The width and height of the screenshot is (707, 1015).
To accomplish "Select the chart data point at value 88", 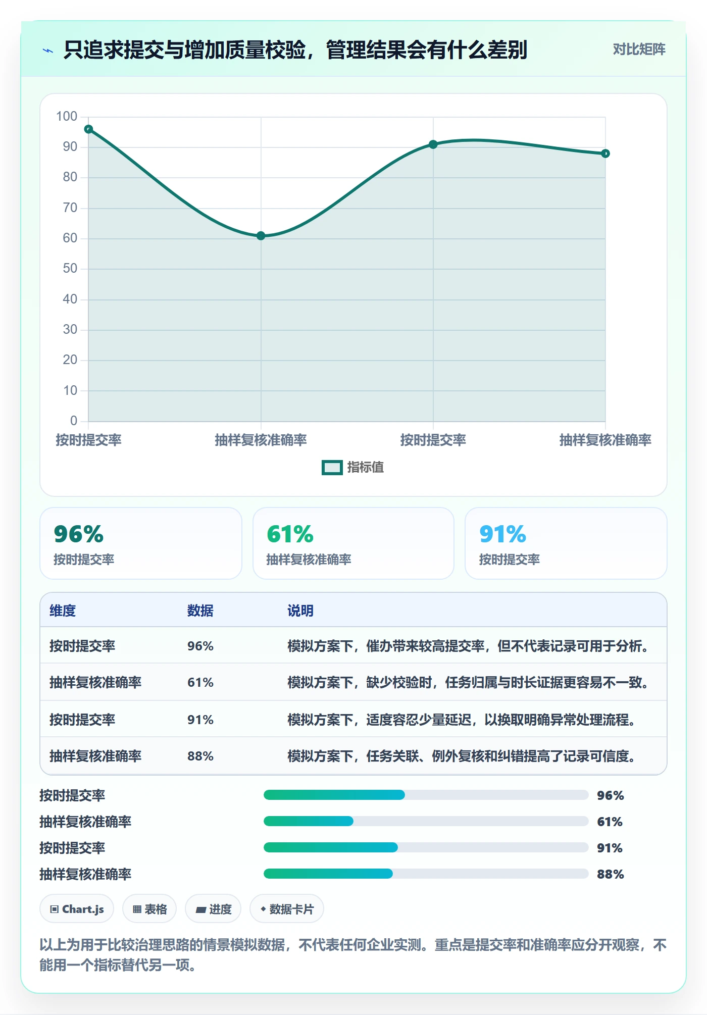I will tap(605, 154).
